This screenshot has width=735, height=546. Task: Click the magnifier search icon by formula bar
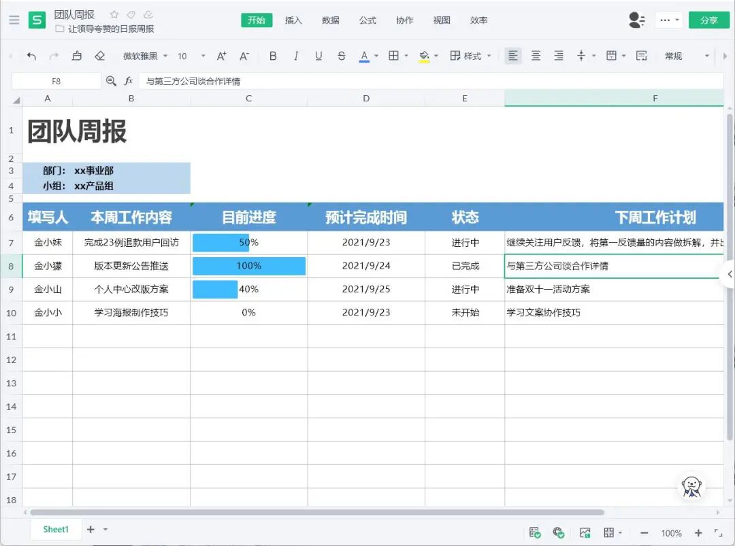click(x=111, y=81)
